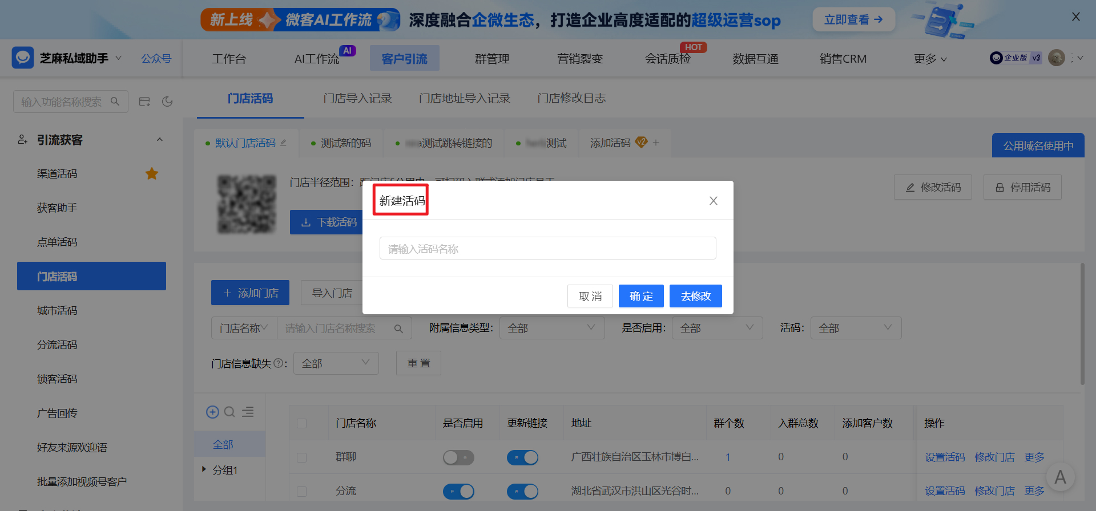The width and height of the screenshot is (1096, 511).
Task: Click the 立即查看 banner button
Action: tap(853, 19)
